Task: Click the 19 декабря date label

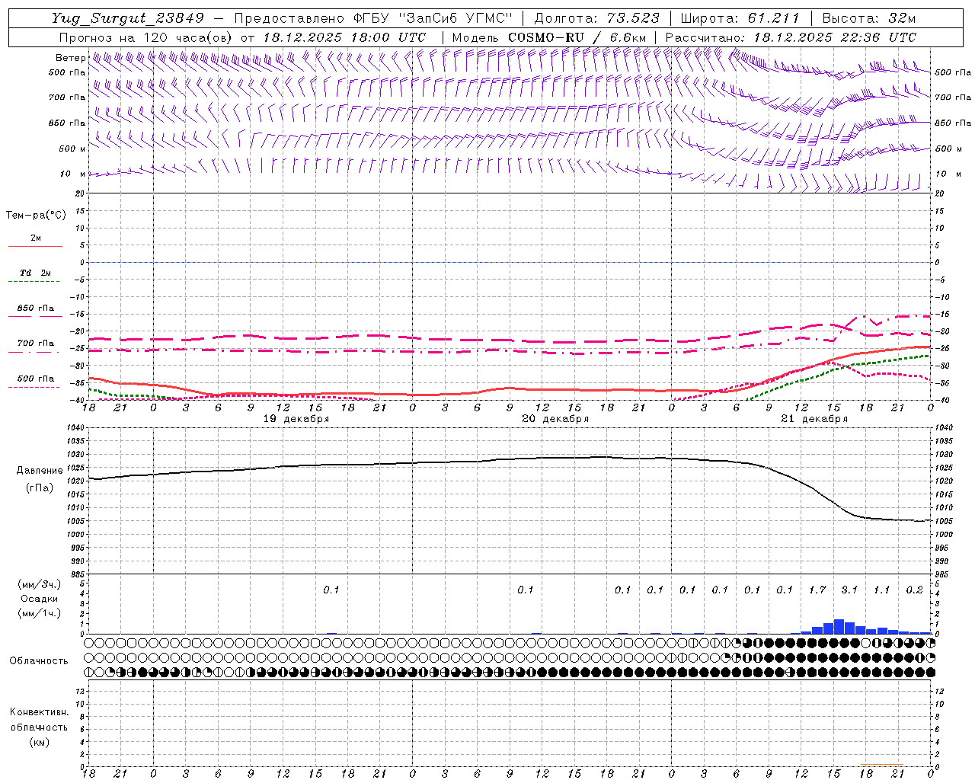Action: [296, 419]
